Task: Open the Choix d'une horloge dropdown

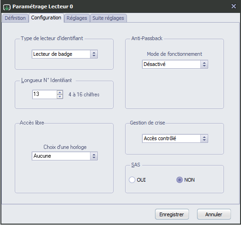Action: 65,156
